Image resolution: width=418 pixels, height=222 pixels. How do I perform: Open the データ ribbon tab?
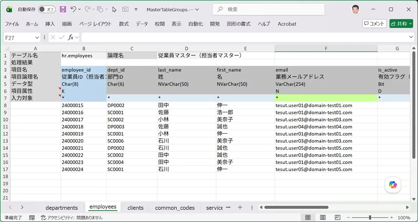point(142,24)
